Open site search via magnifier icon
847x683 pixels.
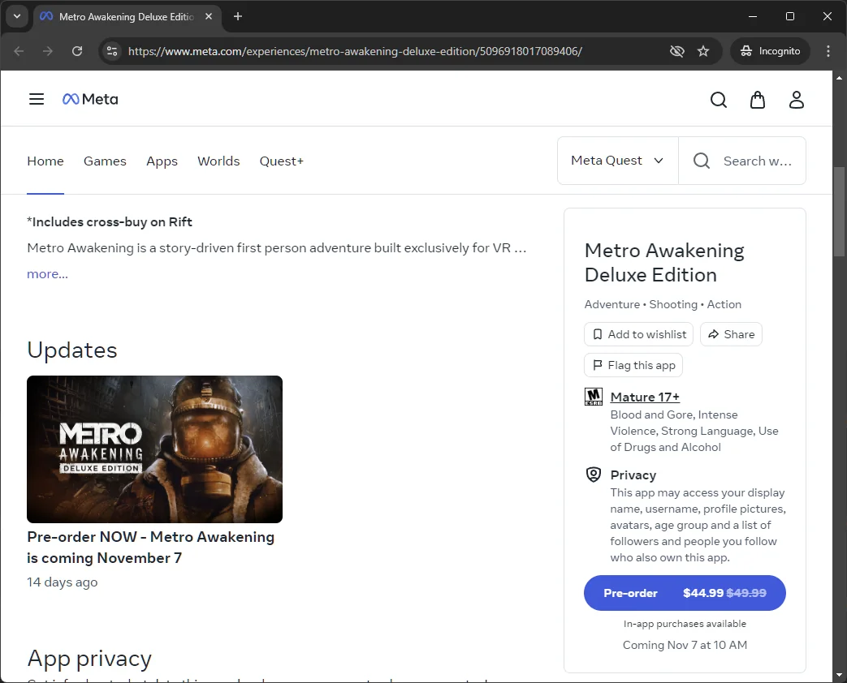pos(719,100)
